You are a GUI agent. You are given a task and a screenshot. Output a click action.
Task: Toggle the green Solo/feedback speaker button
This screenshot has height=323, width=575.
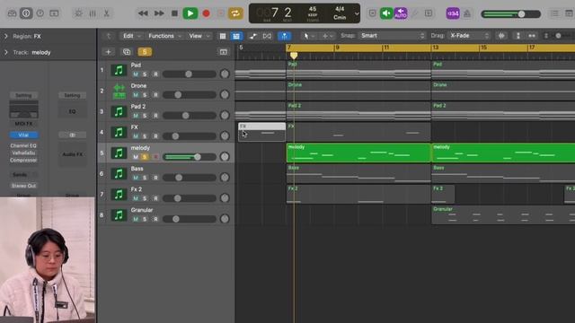[x=386, y=13]
